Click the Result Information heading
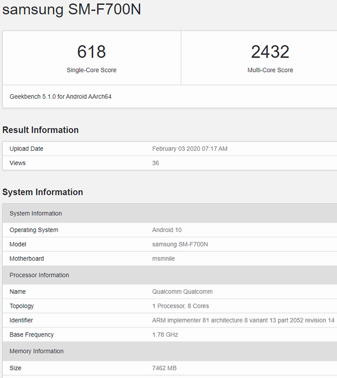The height and width of the screenshot is (378, 337). (40, 130)
